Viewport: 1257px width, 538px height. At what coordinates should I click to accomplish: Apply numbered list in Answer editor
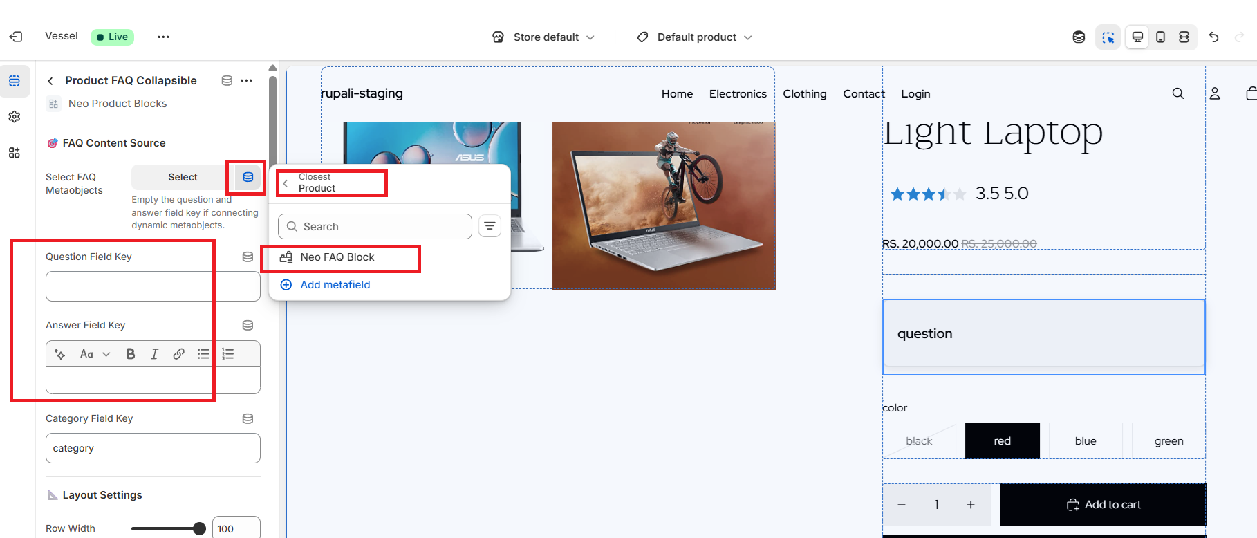point(228,354)
